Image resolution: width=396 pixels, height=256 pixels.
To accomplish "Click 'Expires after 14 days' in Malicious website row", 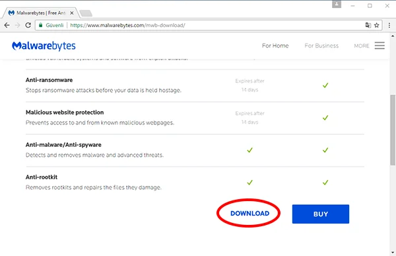I will [249, 118].
